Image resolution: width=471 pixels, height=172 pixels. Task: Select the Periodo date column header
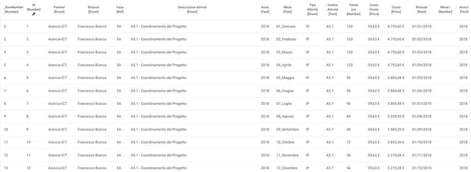(421, 9)
